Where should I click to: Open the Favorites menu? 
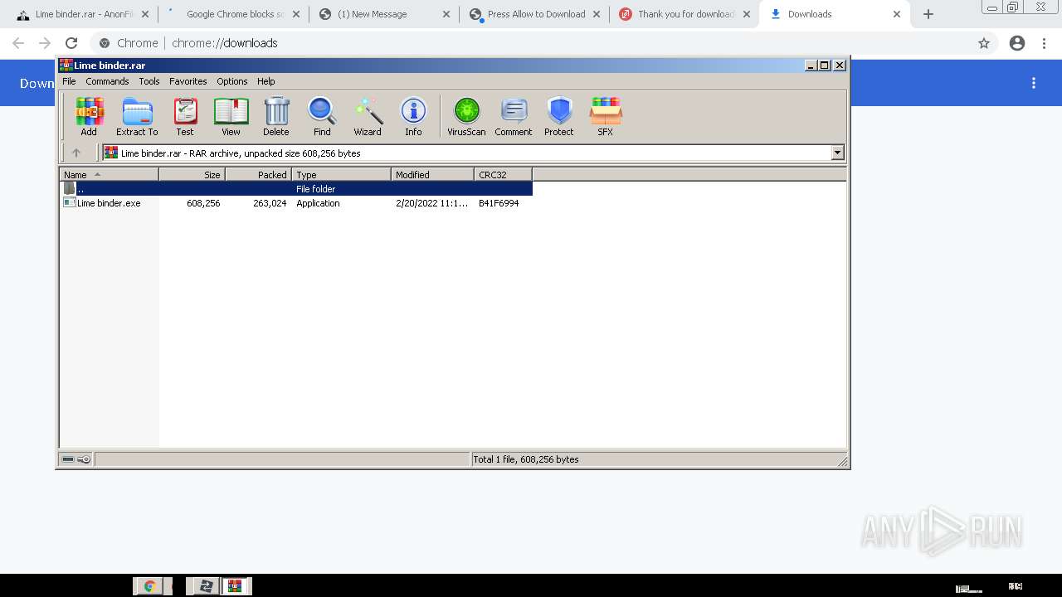tap(188, 81)
